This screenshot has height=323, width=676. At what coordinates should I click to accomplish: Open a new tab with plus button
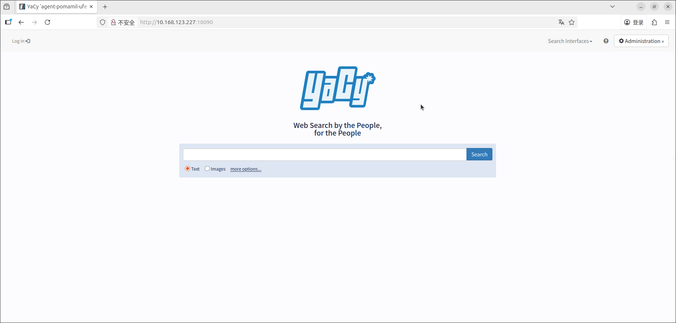105,7
